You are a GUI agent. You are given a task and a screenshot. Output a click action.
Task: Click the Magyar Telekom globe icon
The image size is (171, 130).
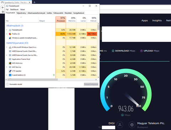click(132, 125)
